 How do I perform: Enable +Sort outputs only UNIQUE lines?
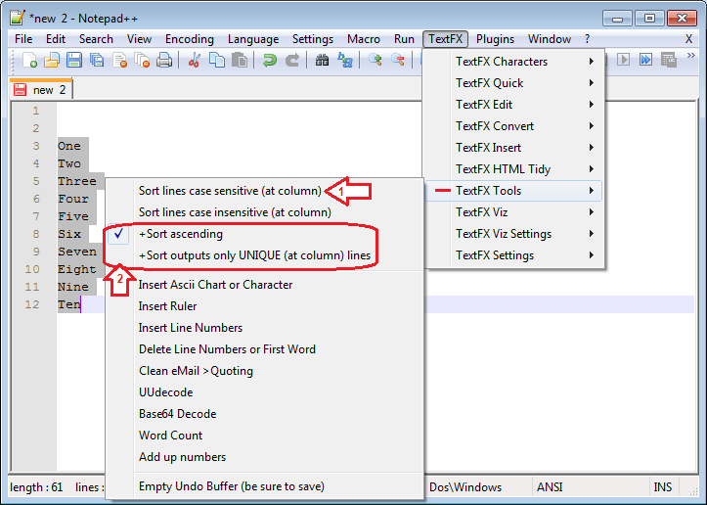pyautogui.click(x=254, y=255)
